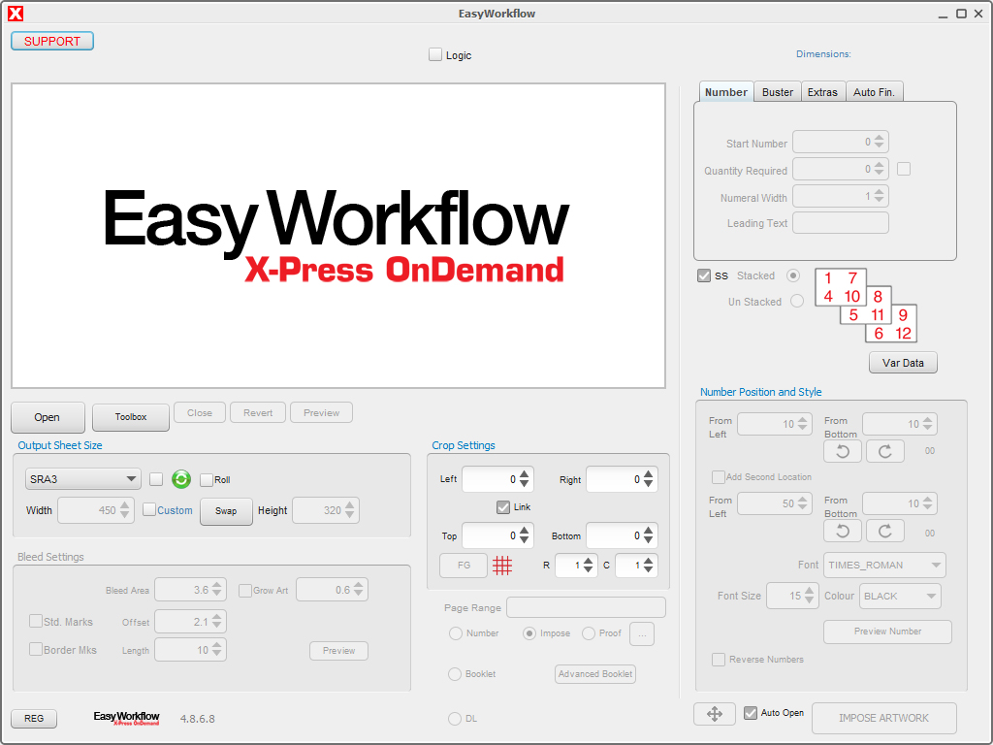Click the red grid icon next to FG
Image resolution: width=993 pixels, height=745 pixels.
tap(502, 566)
